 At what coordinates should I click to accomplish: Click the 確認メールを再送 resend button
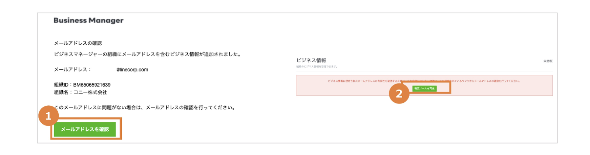424,88
